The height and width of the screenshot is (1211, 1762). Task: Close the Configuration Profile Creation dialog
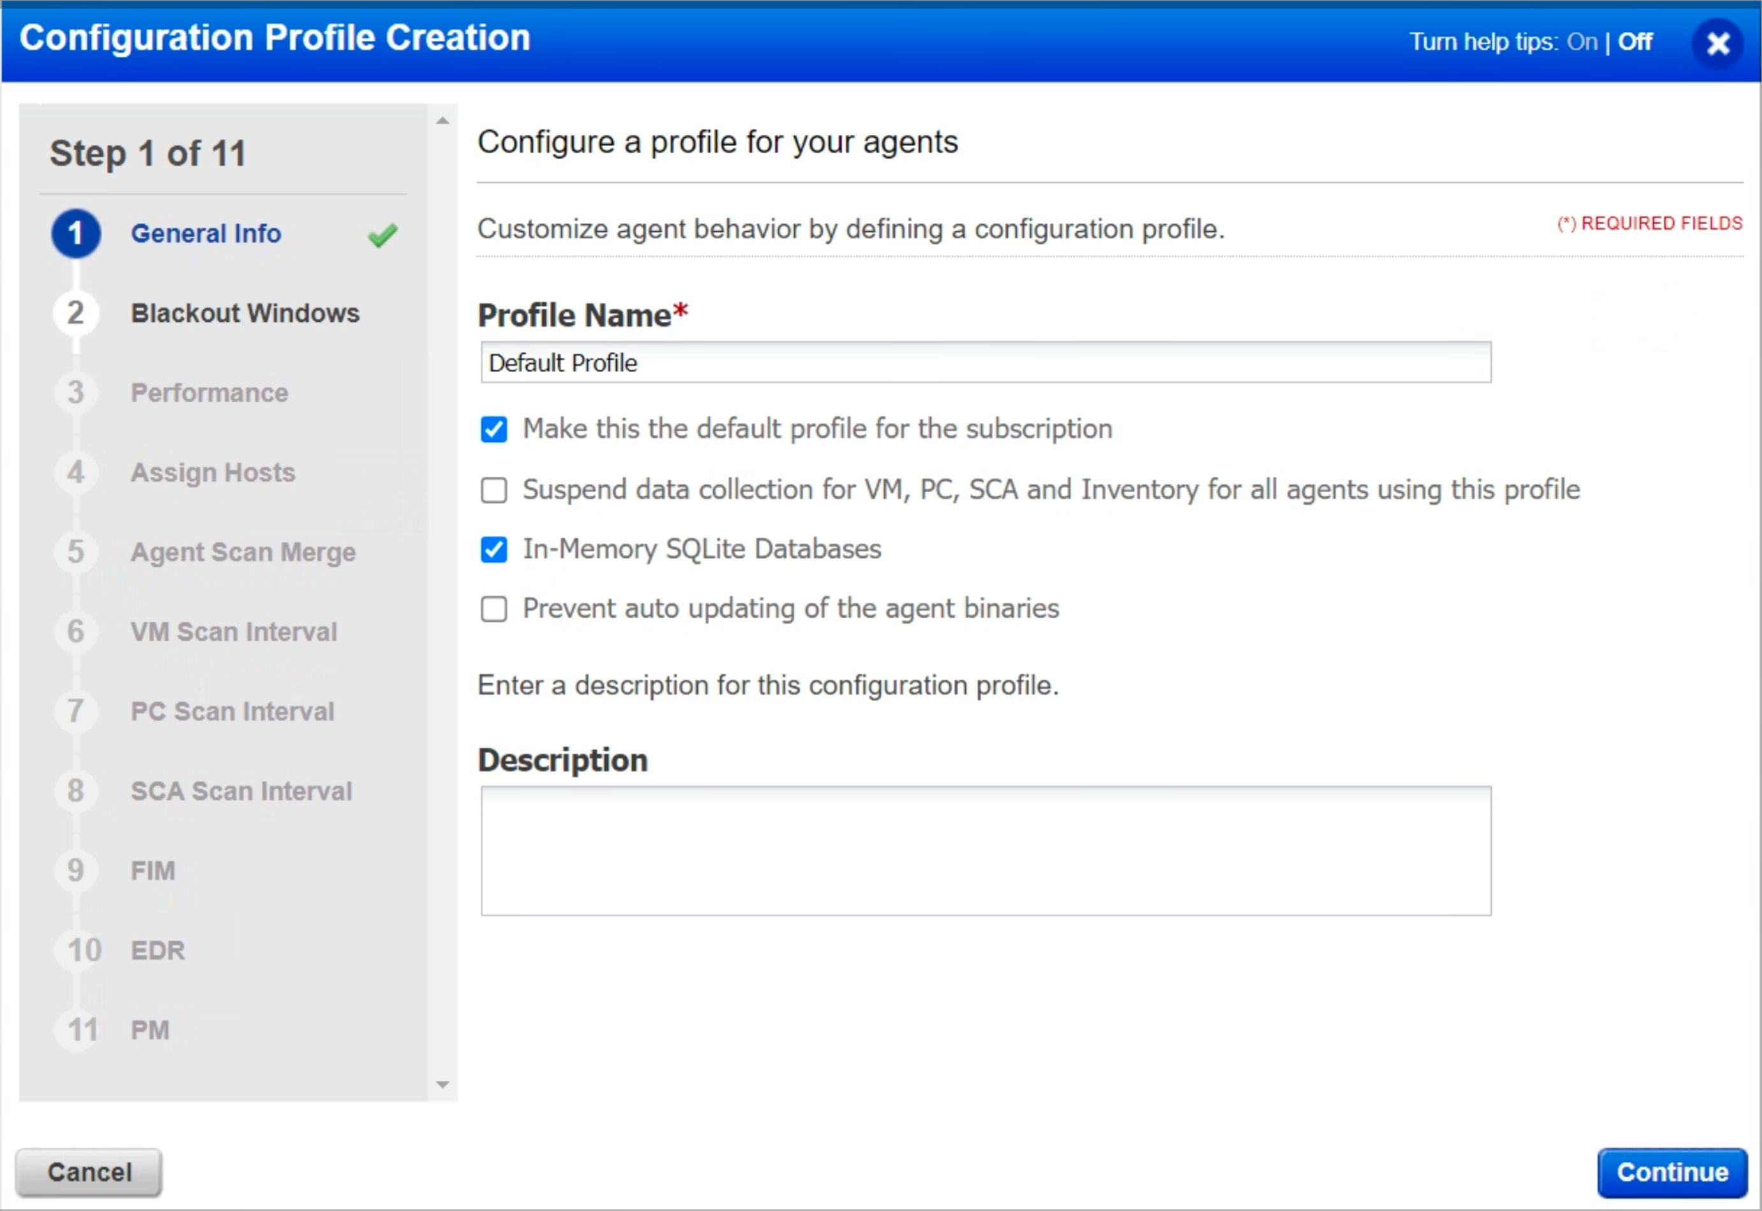[x=1718, y=43]
